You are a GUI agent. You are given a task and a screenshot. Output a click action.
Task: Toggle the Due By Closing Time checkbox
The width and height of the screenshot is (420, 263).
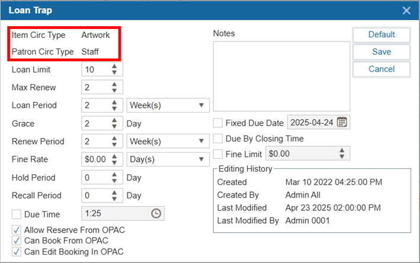(x=218, y=139)
